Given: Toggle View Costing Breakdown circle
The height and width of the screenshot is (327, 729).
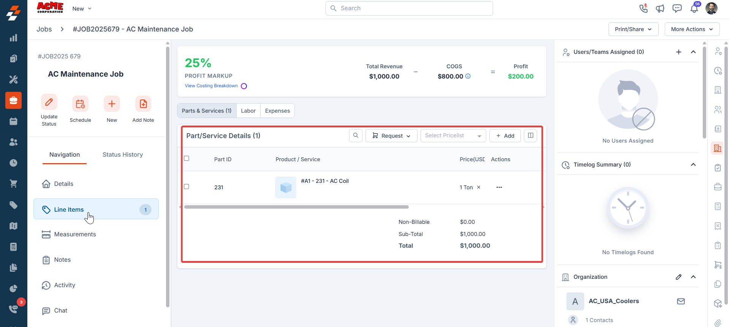Looking at the screenshot, I should pos(244,86).
